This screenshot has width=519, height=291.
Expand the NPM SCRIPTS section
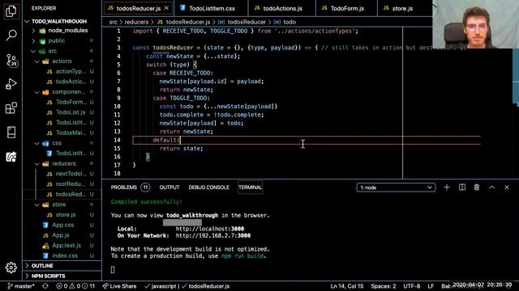(62, 276)
